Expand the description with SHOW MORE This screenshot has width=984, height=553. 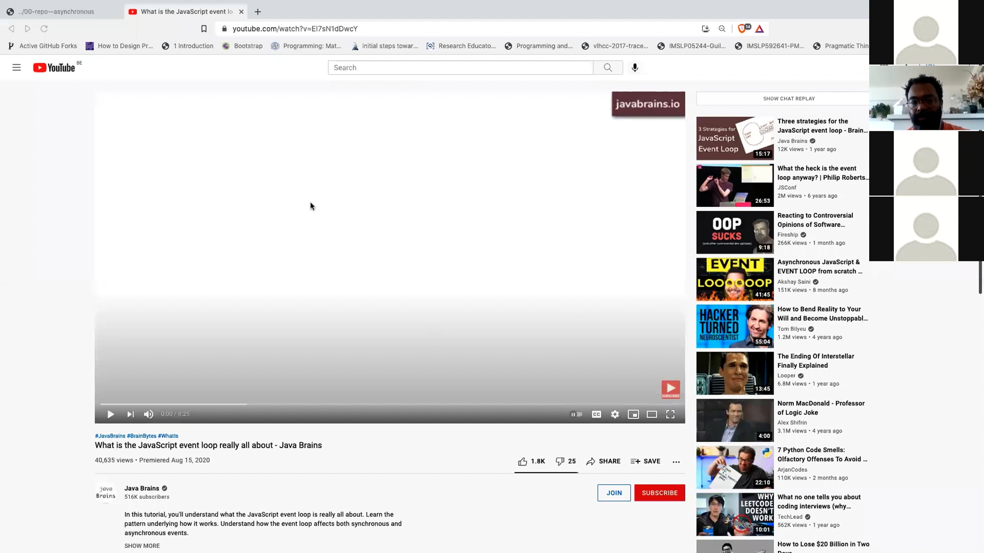click(x=142, y=546)
